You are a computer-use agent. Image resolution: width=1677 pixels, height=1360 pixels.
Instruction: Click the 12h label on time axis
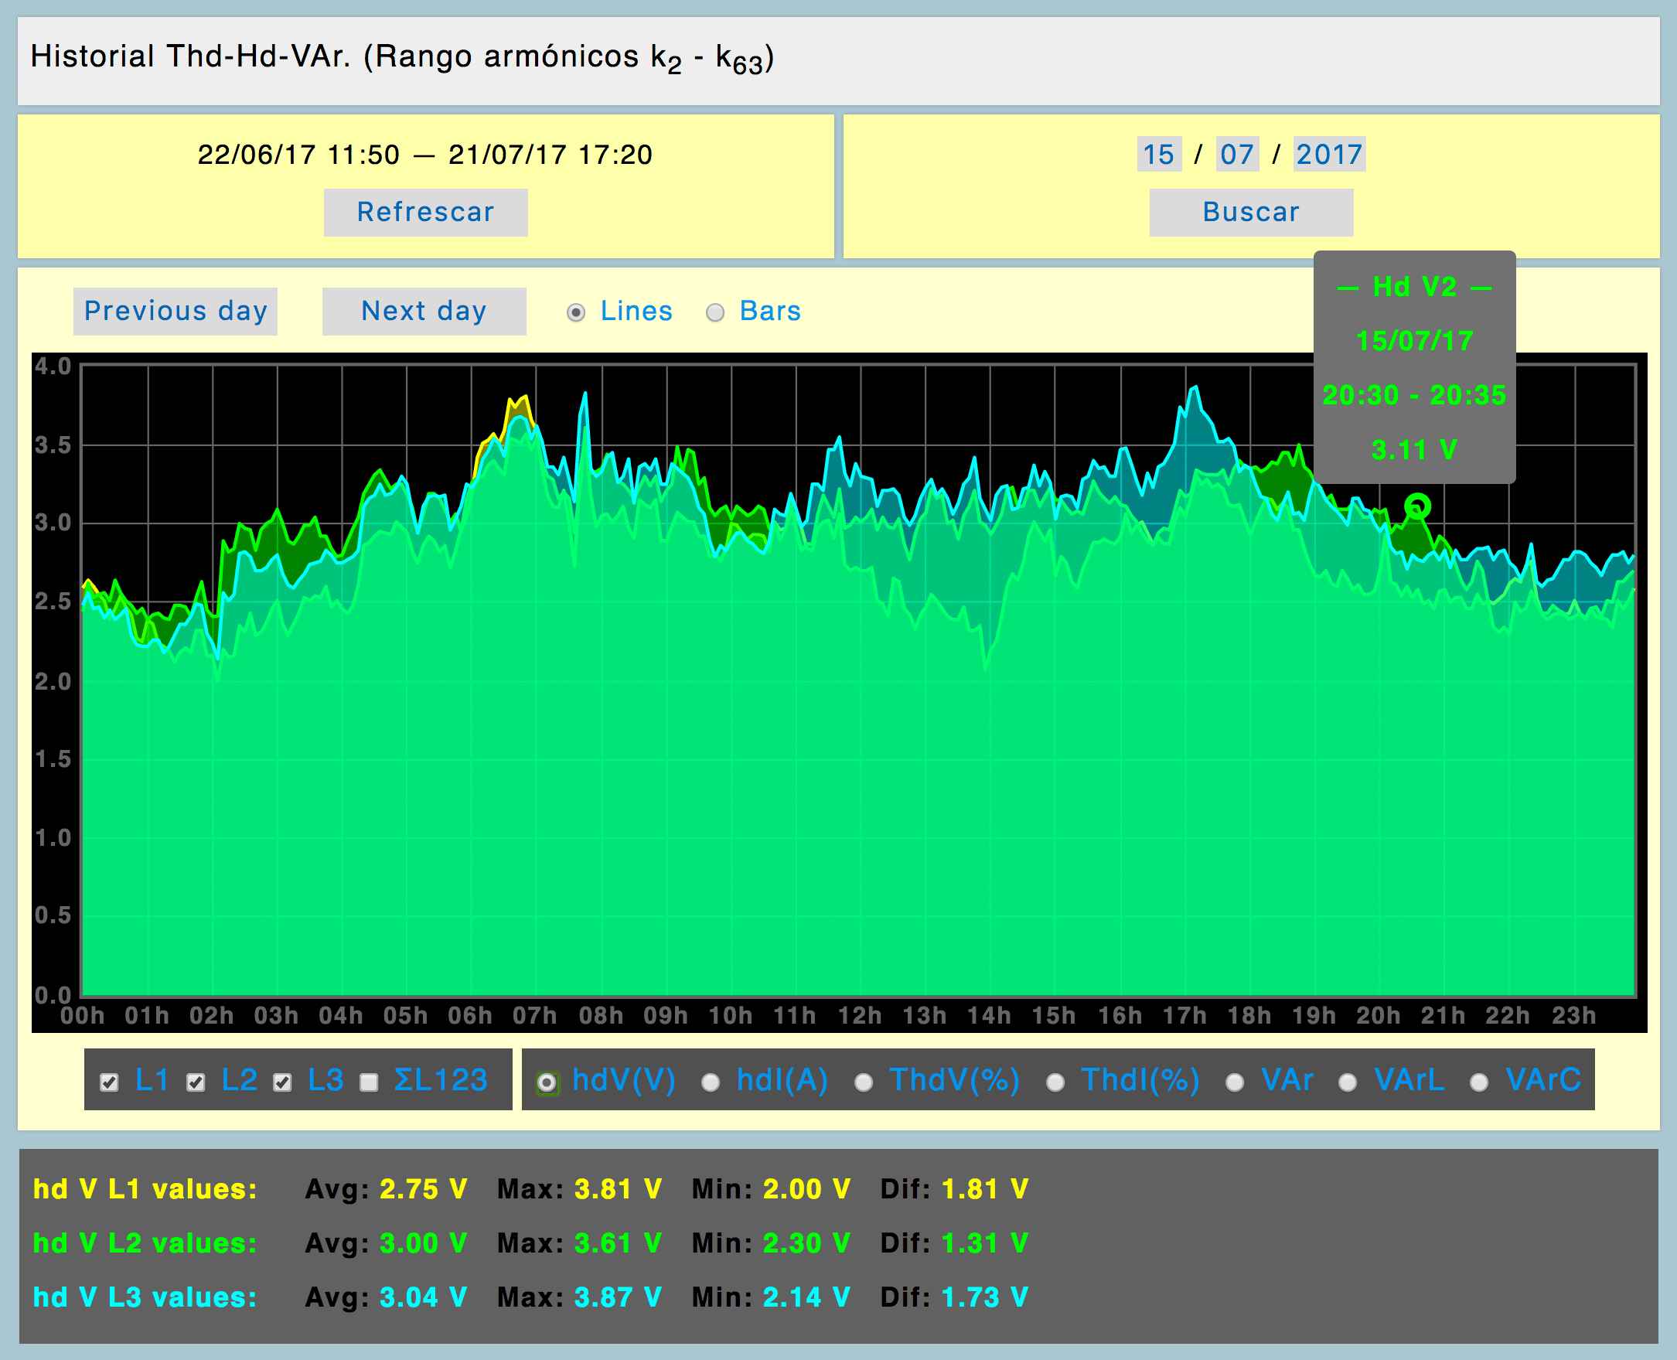(859, 1016)
